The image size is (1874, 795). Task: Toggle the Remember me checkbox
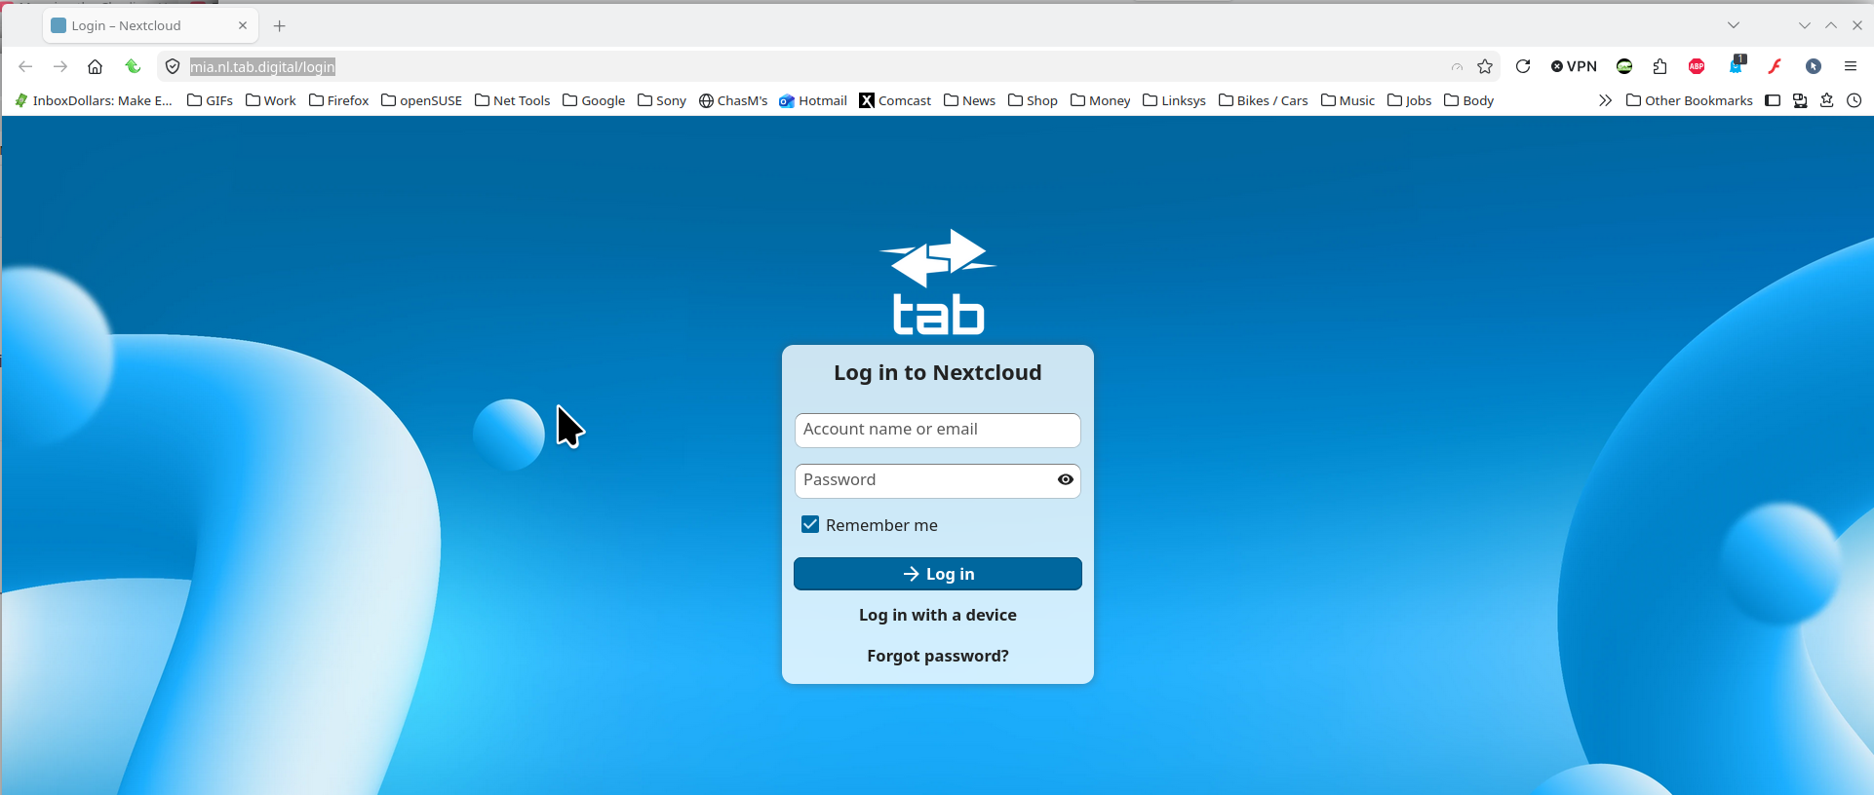pyautogui.click(x=810, y=524)
